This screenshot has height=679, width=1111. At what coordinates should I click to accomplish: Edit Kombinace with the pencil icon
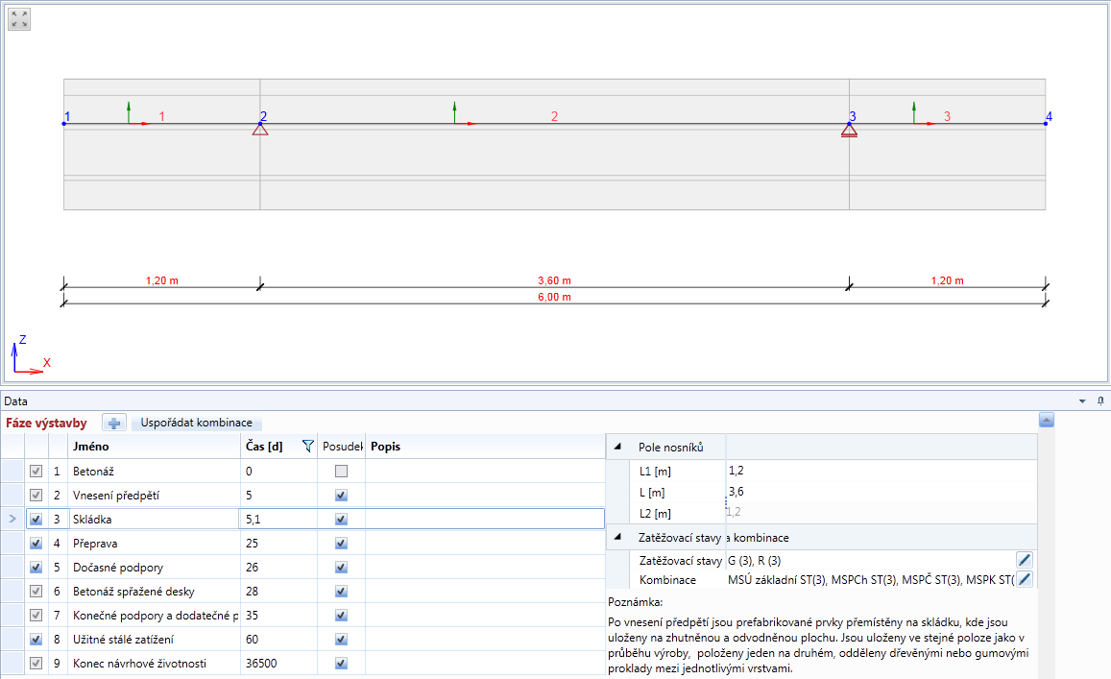click(1024, 579)
